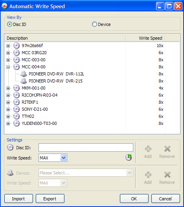Expand the RITEKF1 node
The height and width of the screenshot is (207, 184).
[8, 102]
